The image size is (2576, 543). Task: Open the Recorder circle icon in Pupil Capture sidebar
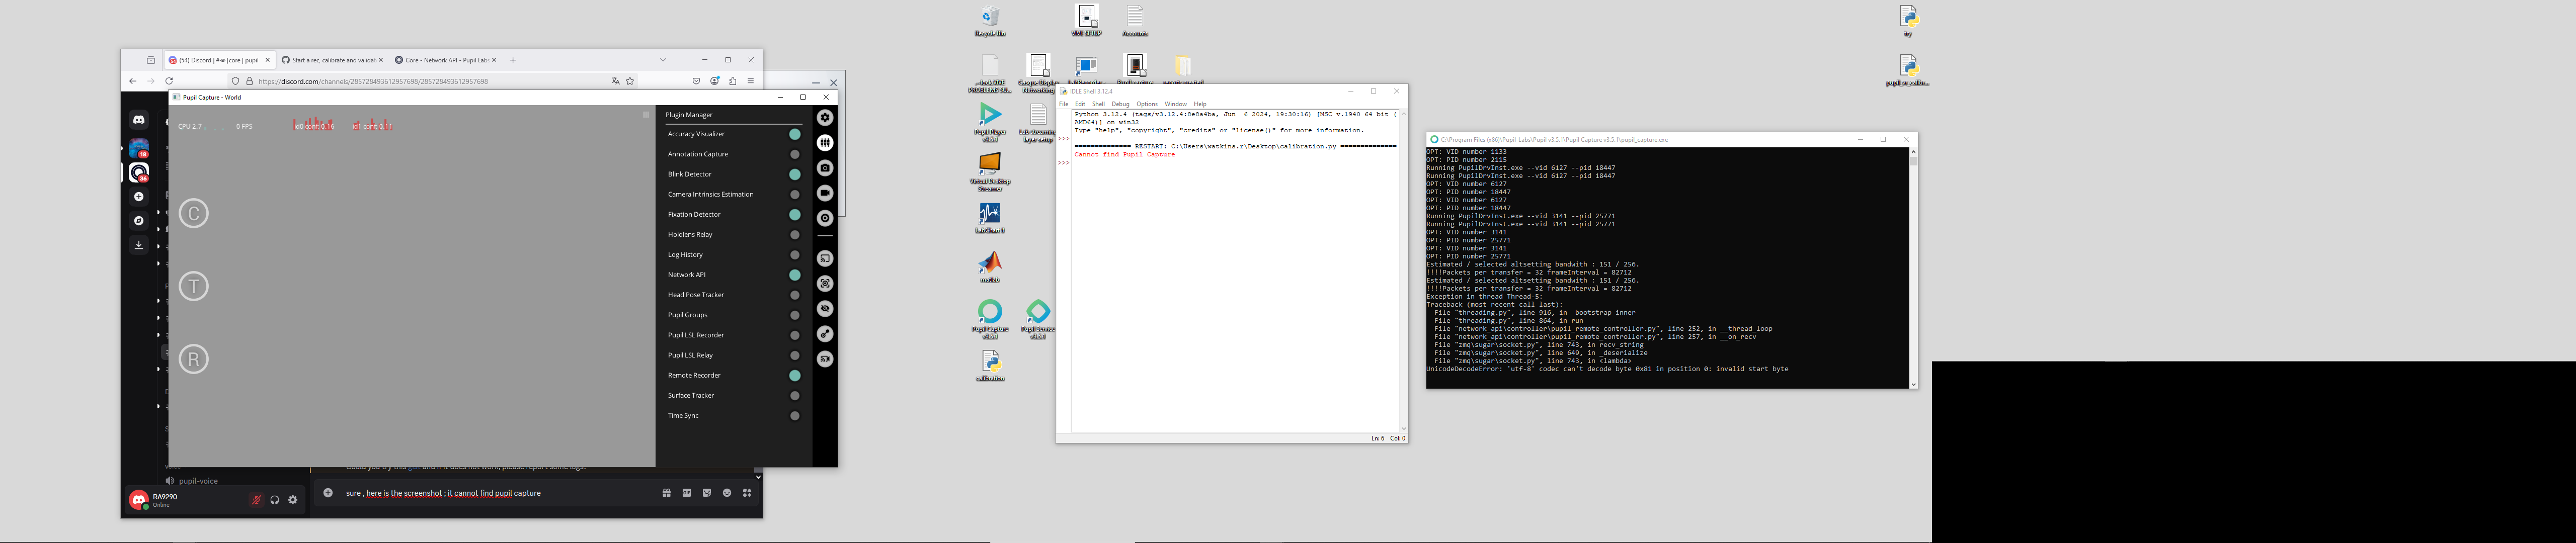(x=825, y=218)
